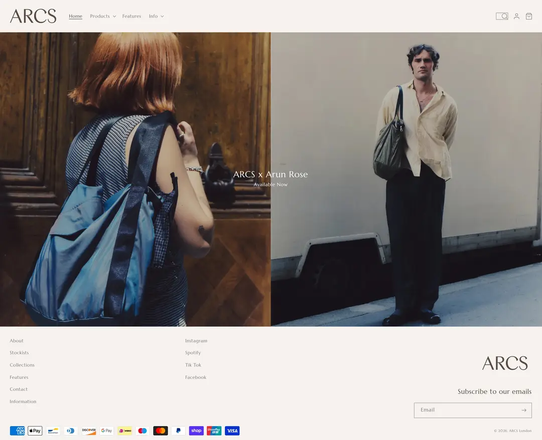The width and height of the screenshot is (542, 440).
Task: Click the Shop Pay payment icon
Action: coord(196,430)
